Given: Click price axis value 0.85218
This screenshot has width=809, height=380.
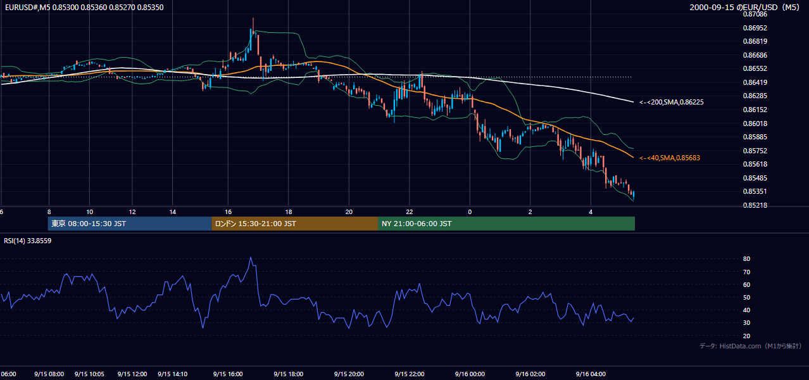Looking at the screenshot, I should [x=755, y=205].
